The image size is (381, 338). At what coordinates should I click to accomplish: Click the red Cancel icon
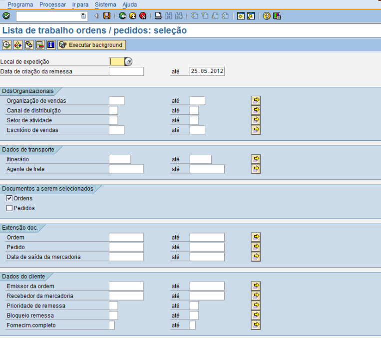tap(143, 16)
